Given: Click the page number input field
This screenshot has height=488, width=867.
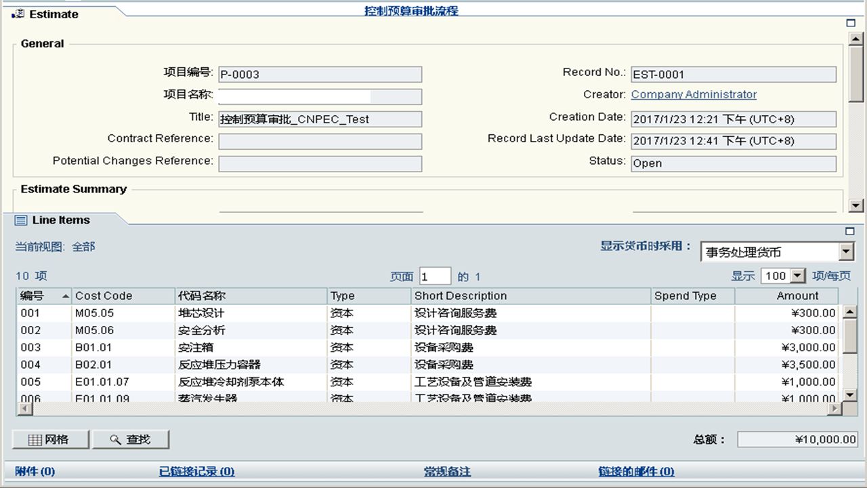Looking at the screenshot, I should pyautogui.click(x=435, y=277).
